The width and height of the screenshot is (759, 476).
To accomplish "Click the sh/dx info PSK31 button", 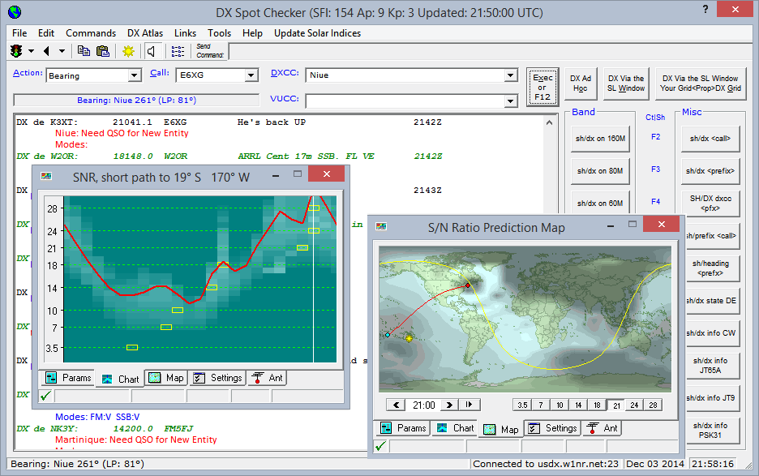I will [x=713, y=431].
